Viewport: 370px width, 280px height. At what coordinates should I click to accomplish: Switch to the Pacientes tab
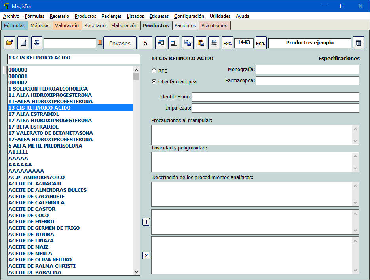[185, 25]
